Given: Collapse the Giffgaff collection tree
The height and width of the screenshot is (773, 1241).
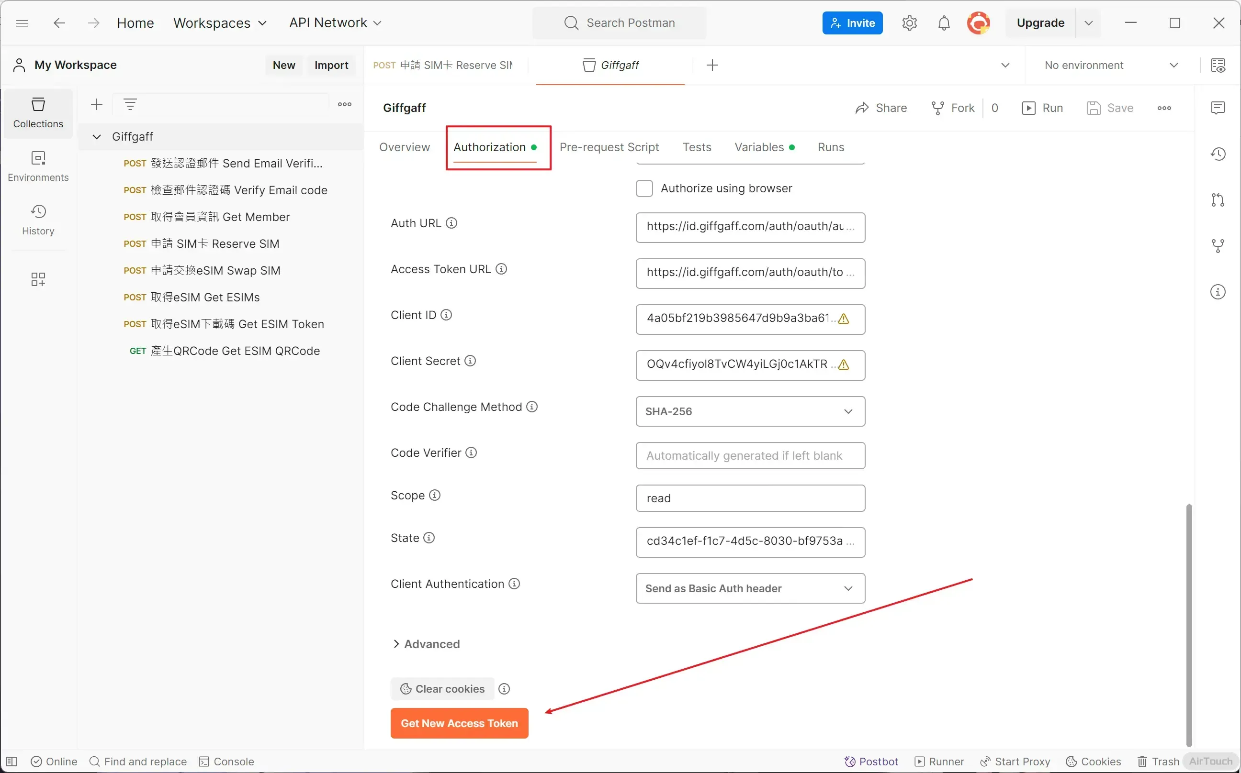Looking at the screenshot, I should (96, 136).
